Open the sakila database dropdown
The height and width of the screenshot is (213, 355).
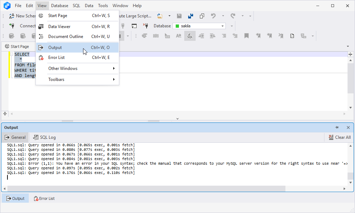pyautogui.click(x=223, y=26)
